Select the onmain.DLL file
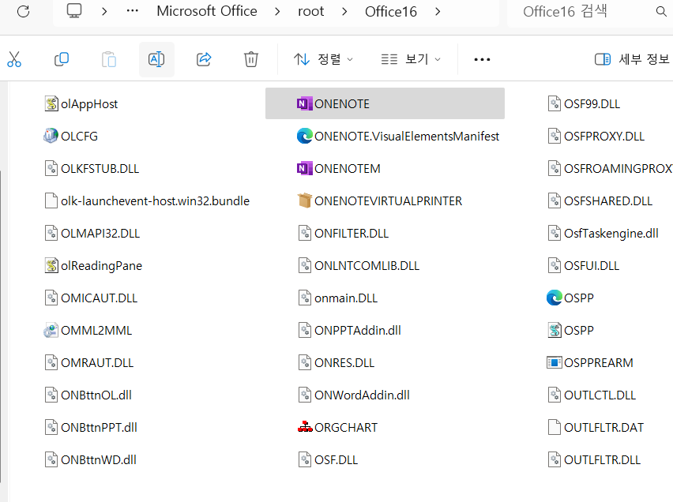Viewport: 673px width, 502px height. point(338,298)
